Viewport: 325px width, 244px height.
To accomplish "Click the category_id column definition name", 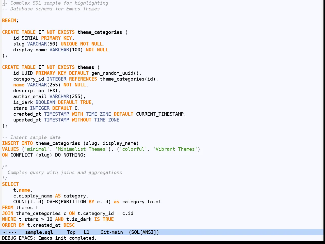I will 28,79.
